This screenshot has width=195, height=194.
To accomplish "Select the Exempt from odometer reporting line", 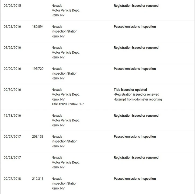I will 138,99.
